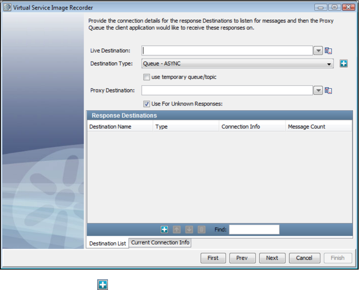The height and width of the screenshot is (290, 359).
Task: Click the Finish button
Action: click(x=338, y=258)
